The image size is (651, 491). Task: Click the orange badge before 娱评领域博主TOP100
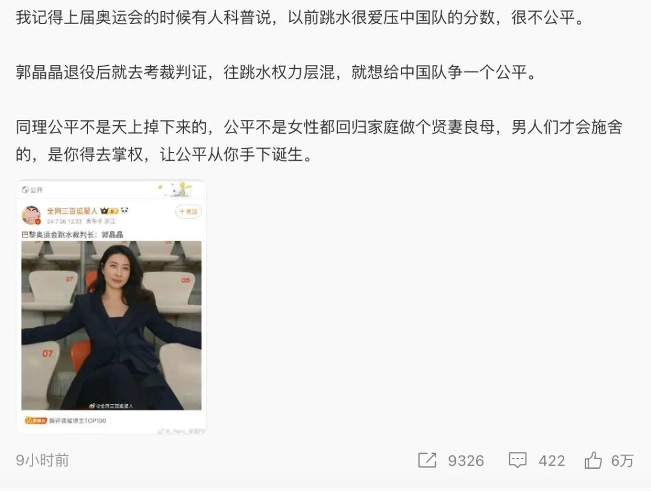point(36,421)
